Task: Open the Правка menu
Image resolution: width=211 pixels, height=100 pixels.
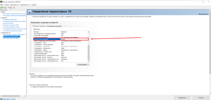Action: (x=7, y=5)
